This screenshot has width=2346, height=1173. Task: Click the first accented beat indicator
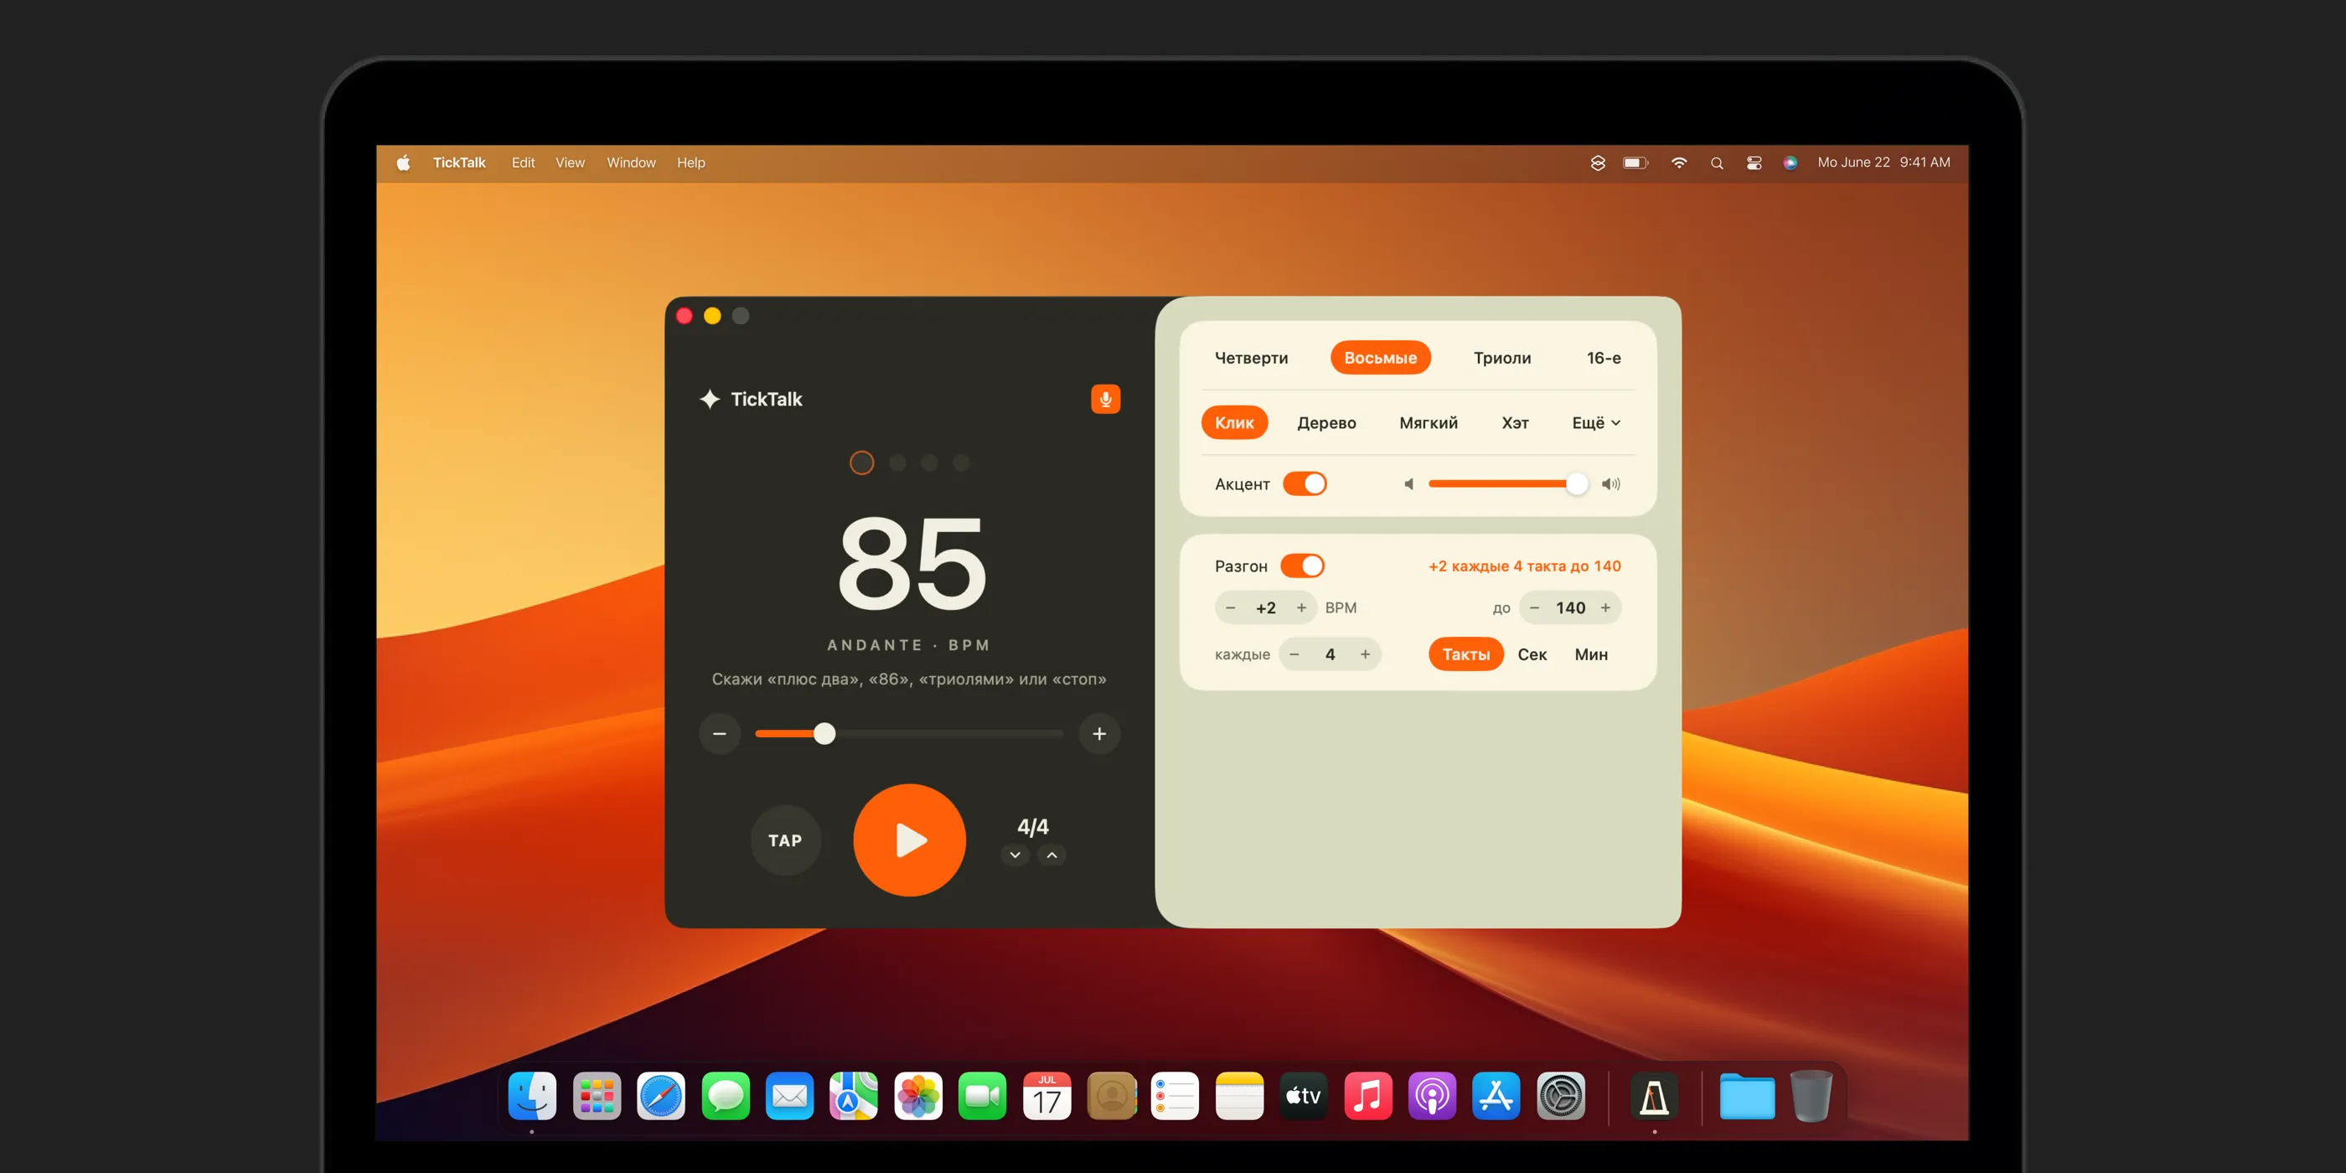861,462
